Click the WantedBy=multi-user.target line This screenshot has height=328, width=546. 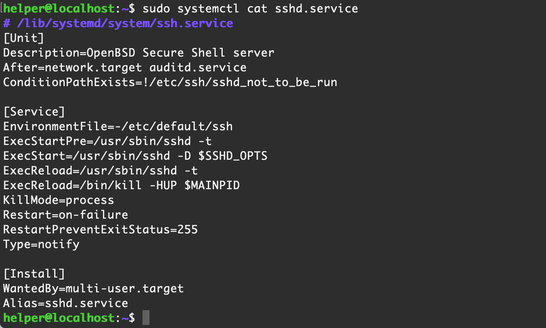point(93,288)
